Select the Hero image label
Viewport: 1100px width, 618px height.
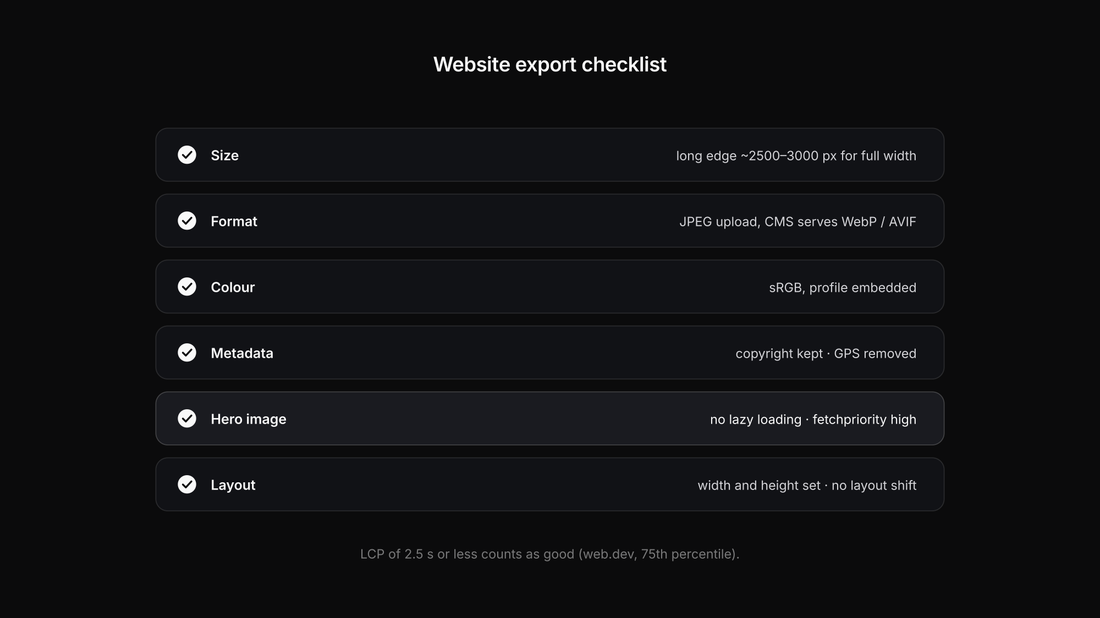coord(249,419)
